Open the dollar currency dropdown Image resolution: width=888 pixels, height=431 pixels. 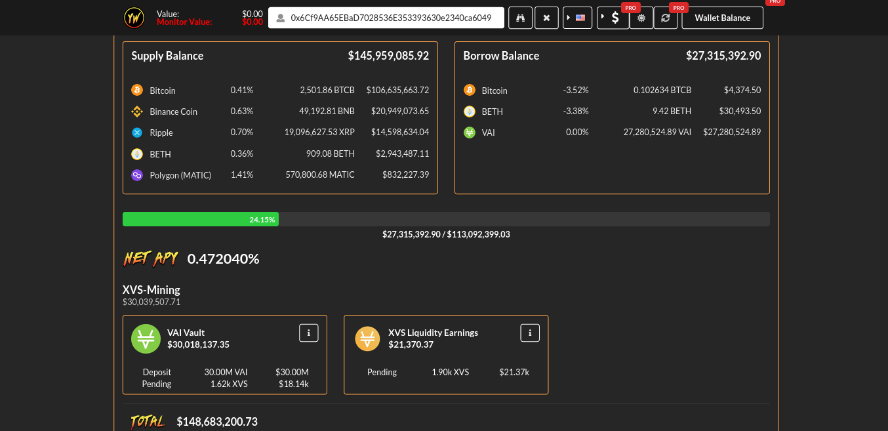point(613,18)
